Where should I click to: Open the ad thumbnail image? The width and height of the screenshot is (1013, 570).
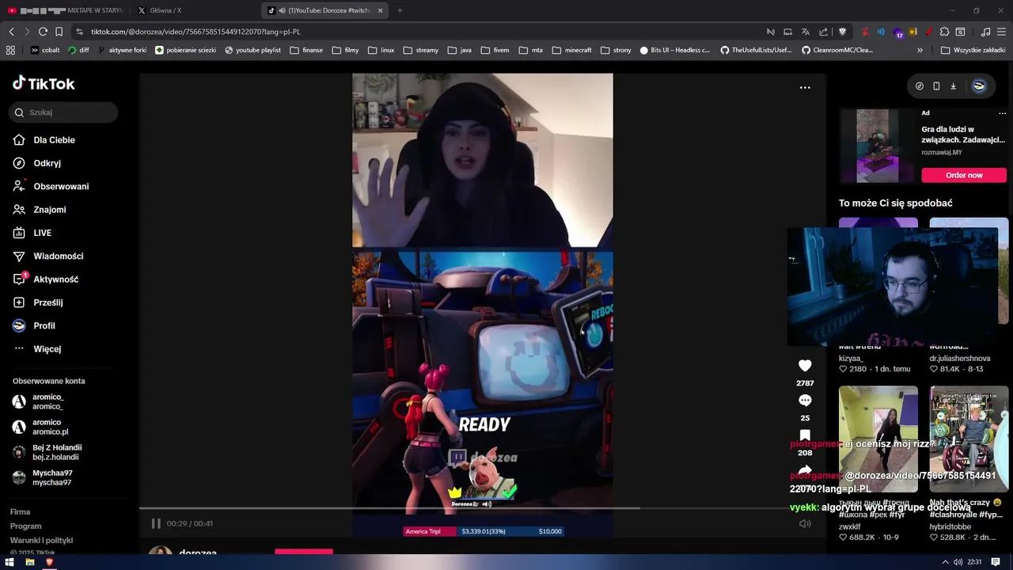point(877,146)
